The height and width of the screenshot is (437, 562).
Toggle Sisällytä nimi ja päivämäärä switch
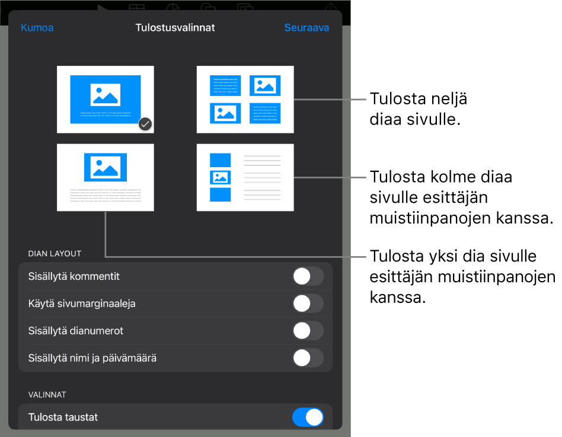pos(308,358)
